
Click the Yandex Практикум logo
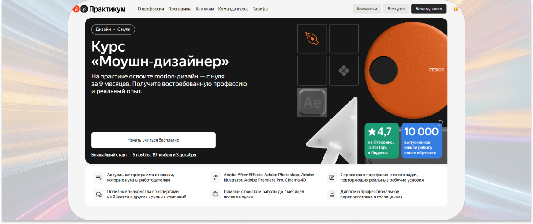99,9
